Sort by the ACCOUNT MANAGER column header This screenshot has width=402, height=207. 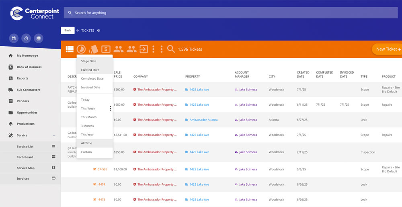(x=242, y=74)
